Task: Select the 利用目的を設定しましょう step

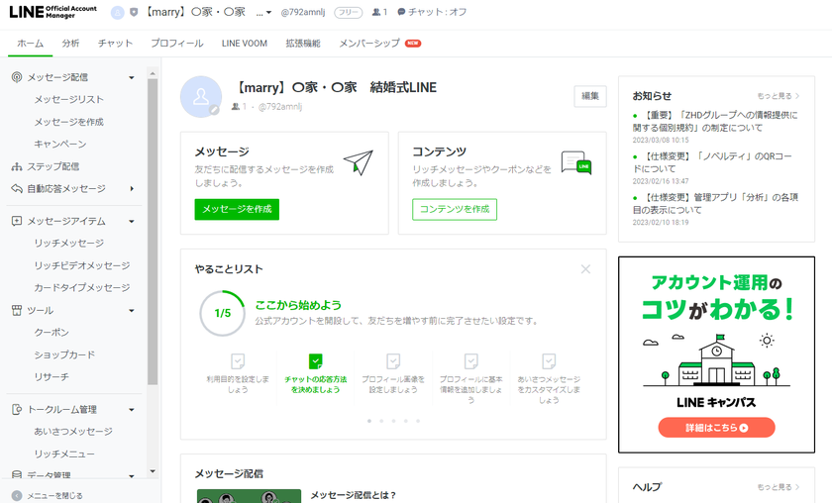Action: pos(238,373)
